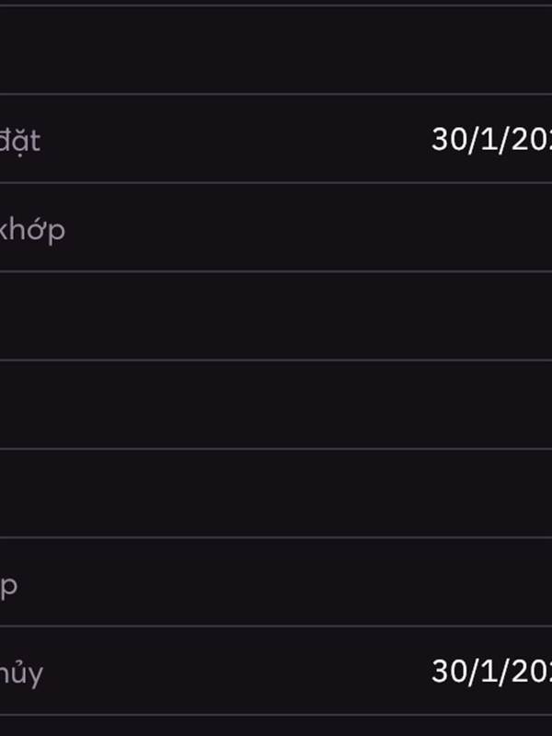Select the 30/1 date in the "đặt" row
Image resolution: width=552 pixels, height=736 pixels.
[491, 140]
